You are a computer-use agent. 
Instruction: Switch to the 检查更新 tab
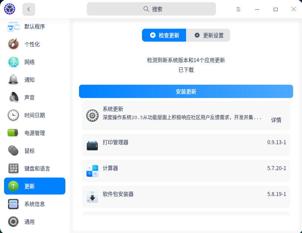(164, 35)
